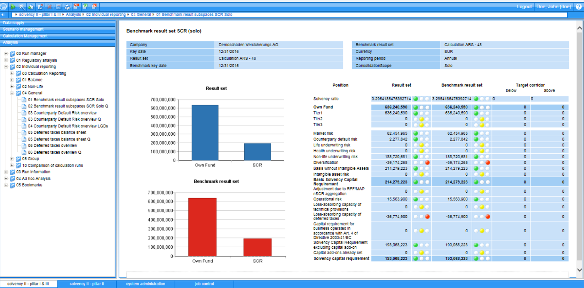Open Analysis in the breadcrumb path
This screenshot has height=288, width=584.
[73, 15]
